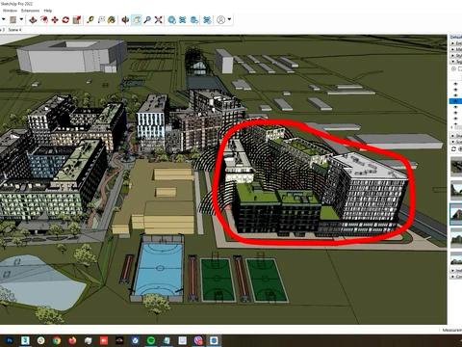
Task: Open the 3D Warehouse globe icon
Action: click(x=172, y=20)
